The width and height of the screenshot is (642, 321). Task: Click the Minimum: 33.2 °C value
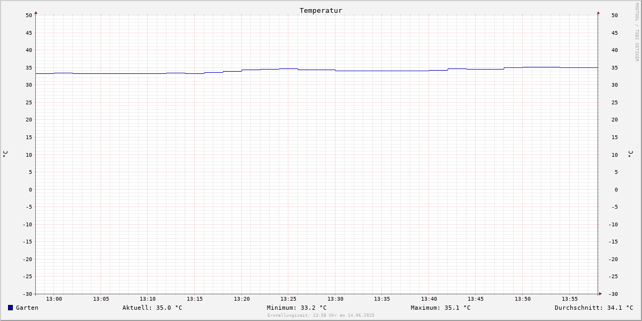pyautogui.click(x=297, y=308)
